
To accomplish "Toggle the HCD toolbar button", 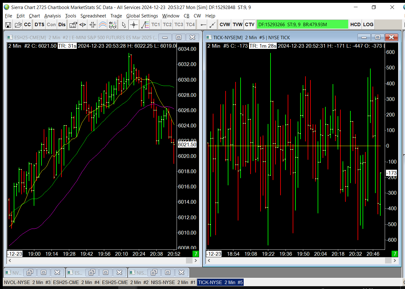I will [x=355, y=25].
